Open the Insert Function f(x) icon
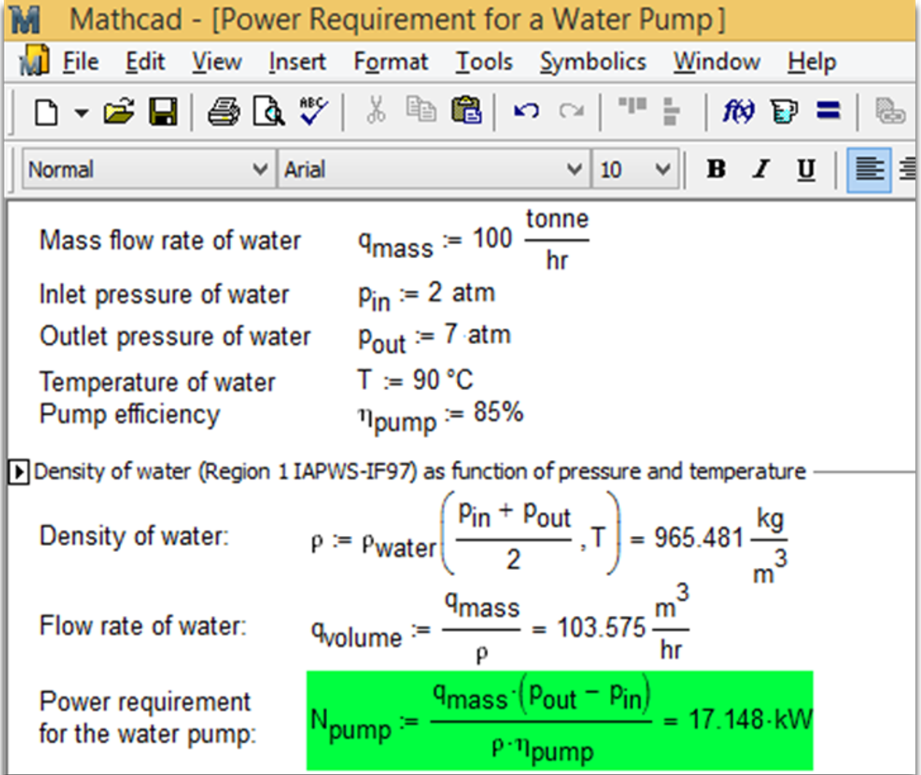 [x=738, y=112]
